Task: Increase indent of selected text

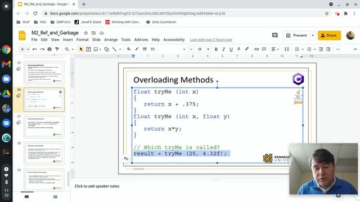Action: click(x=328, y=49)
